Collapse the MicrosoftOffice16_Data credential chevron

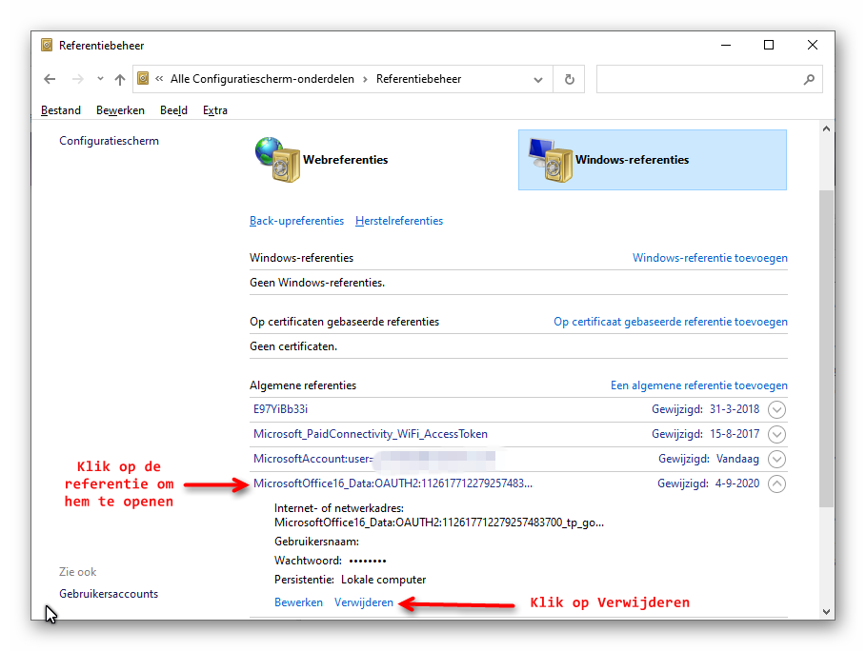pyautogui.click(x=776, y=484)
